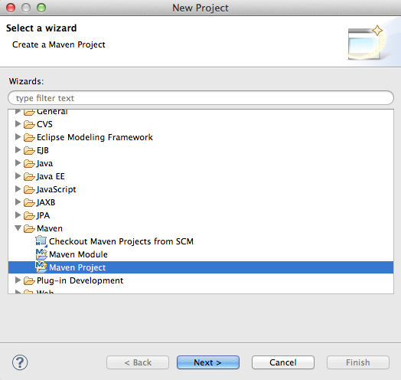Click the JavaScript folder icon
The width and height of the screenshot is (401, 380).
click(x=29, y=189)
